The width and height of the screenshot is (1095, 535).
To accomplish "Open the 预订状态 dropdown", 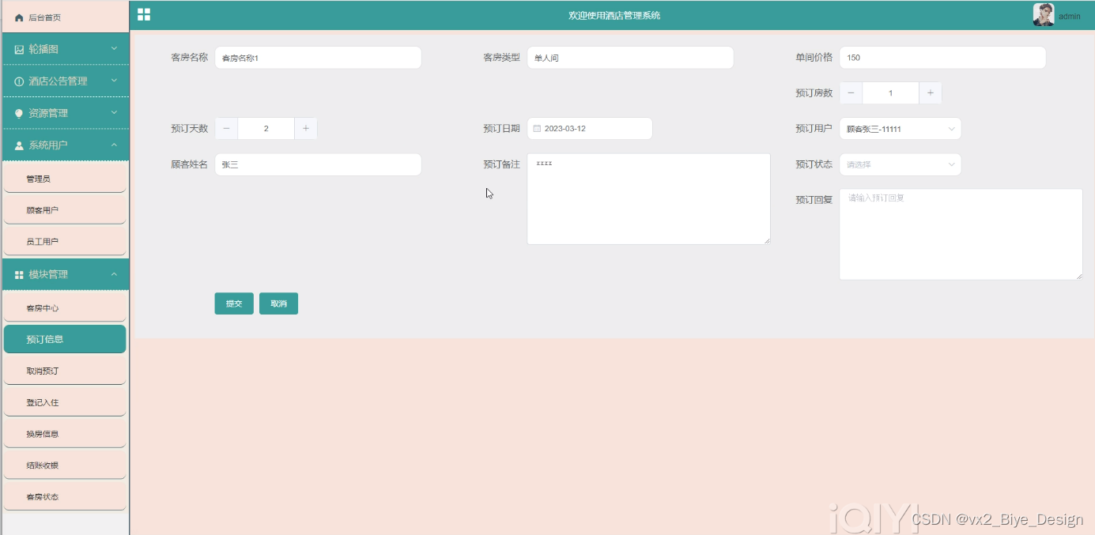I will click(901, 164).
